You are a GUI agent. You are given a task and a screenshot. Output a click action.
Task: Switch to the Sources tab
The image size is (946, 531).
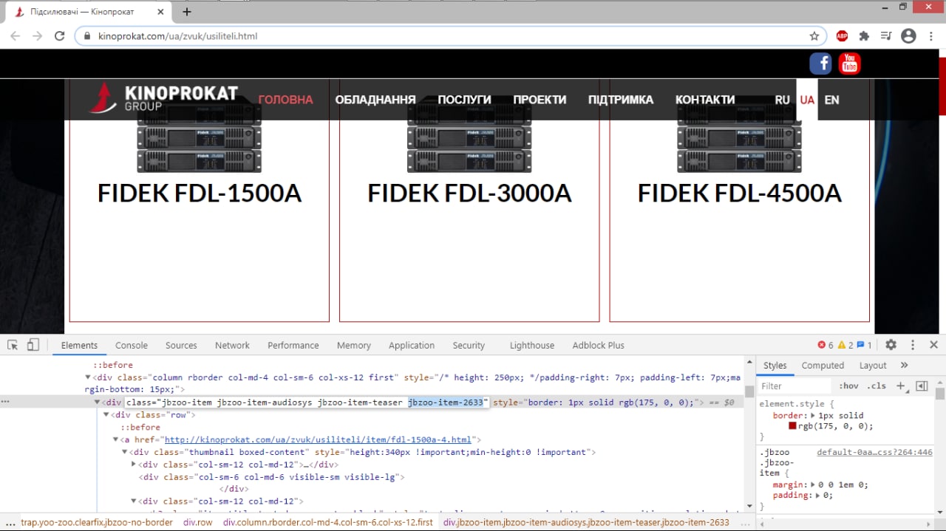(x=181, y=345)
